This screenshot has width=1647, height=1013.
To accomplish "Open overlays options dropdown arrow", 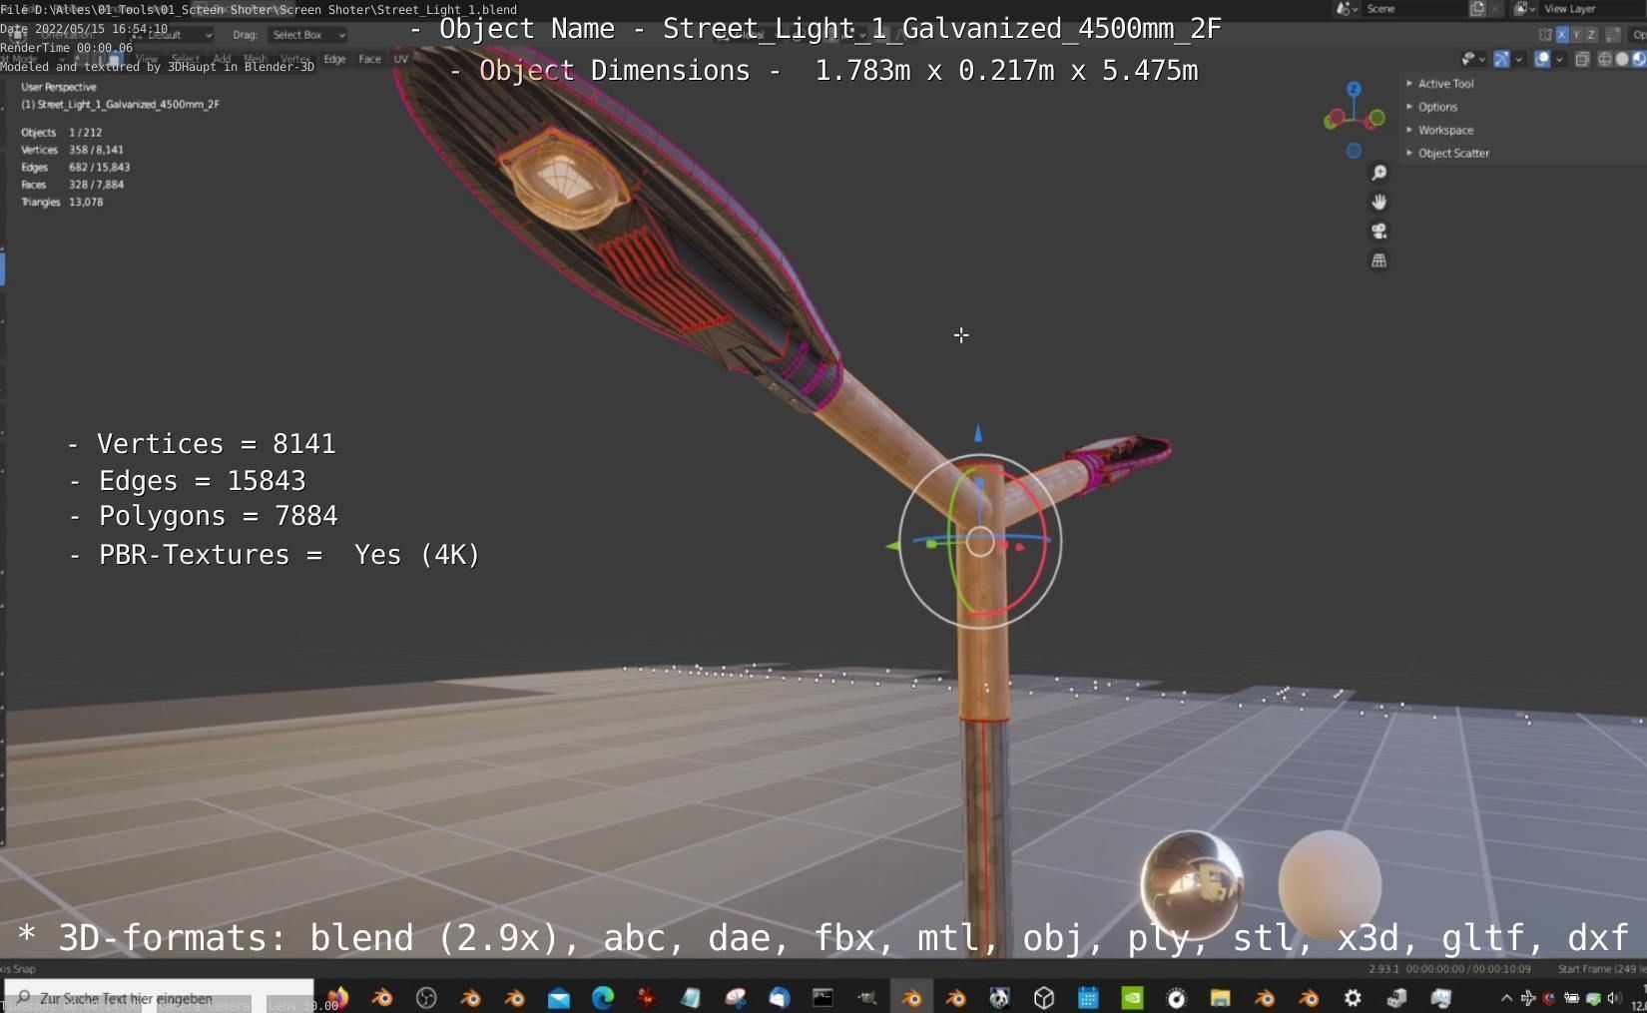I will pyautogui.click(x=1559, y=59).
